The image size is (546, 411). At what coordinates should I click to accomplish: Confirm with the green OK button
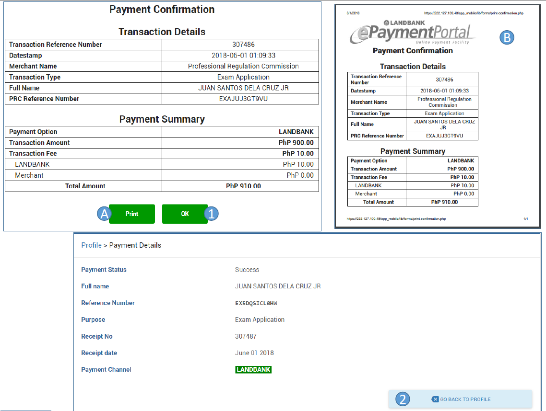185,214
